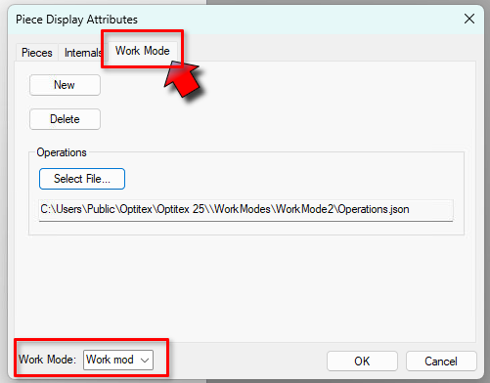
Task: Expand the Work Mode dropdown
Action: pos(118,360)
